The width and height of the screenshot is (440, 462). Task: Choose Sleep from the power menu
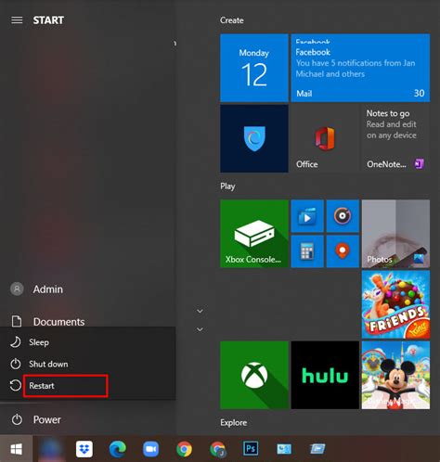tap(87, 342)
